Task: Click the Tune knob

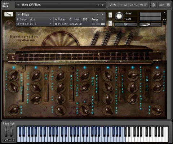Action: coord(119,16)
